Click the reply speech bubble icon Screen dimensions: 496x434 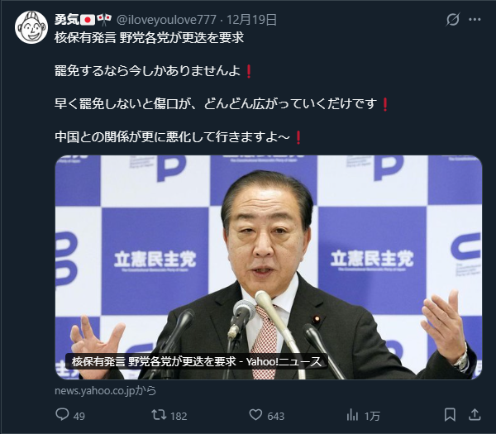coord(62,414)
